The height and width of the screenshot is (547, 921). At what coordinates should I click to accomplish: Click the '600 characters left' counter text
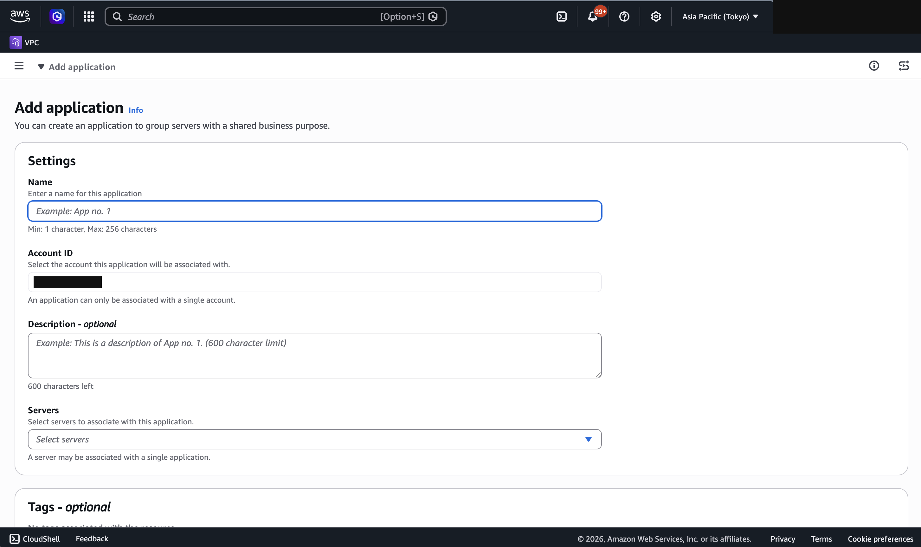[x=61, y=386]
